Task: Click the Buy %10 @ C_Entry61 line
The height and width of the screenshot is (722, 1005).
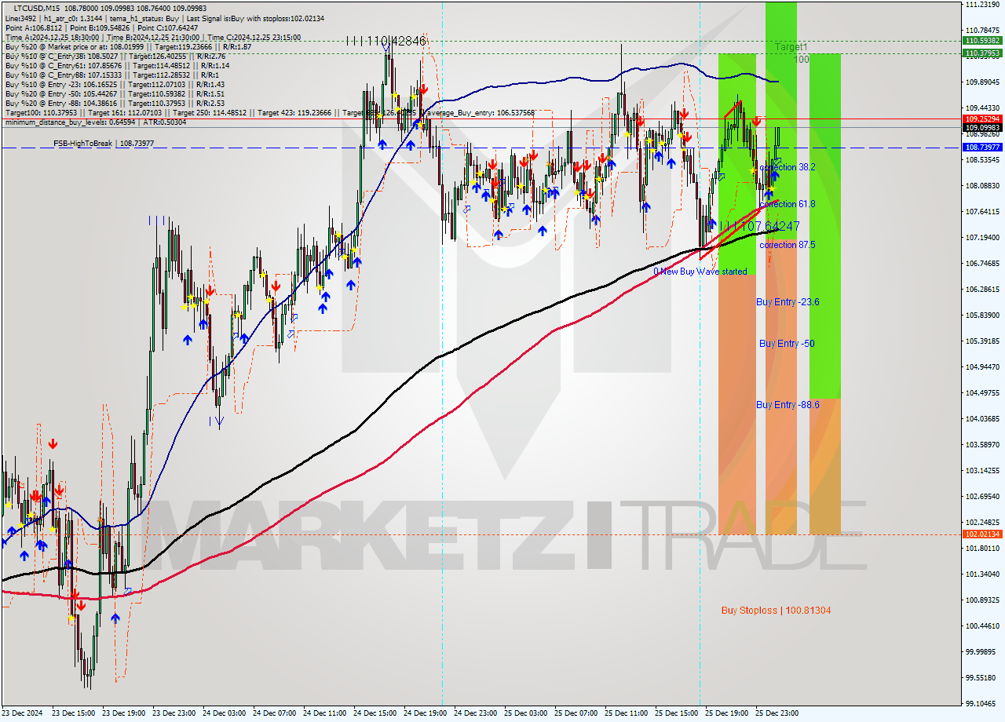Action: pyautogui.click(x=115, y=66)
